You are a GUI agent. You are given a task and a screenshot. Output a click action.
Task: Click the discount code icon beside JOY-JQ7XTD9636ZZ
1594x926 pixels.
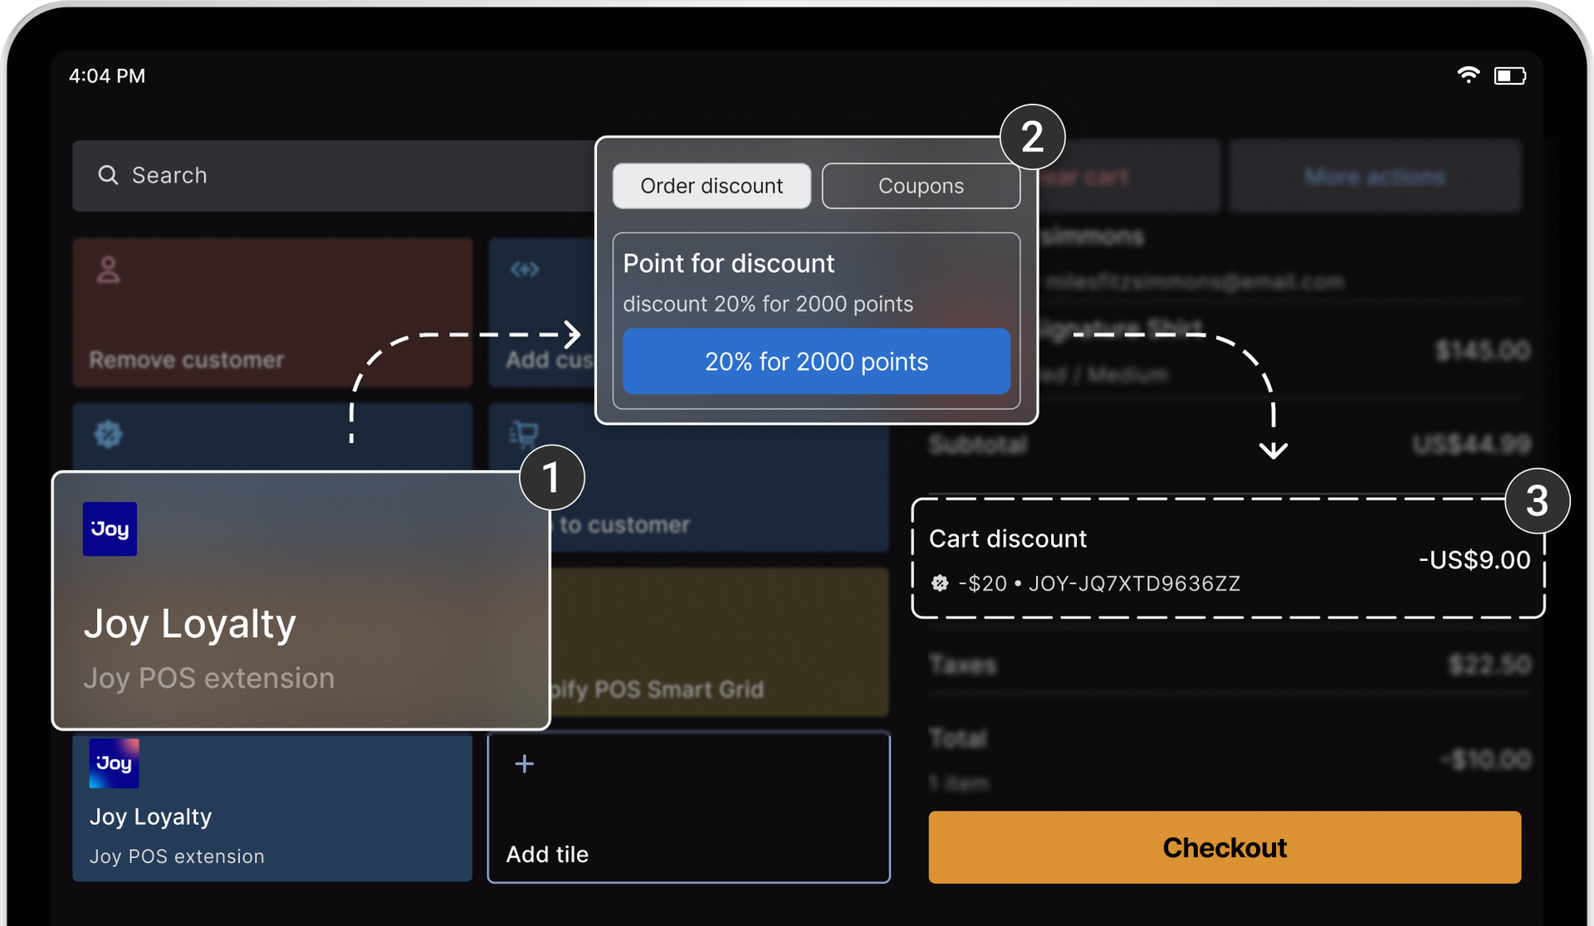[x=939, y=583]
